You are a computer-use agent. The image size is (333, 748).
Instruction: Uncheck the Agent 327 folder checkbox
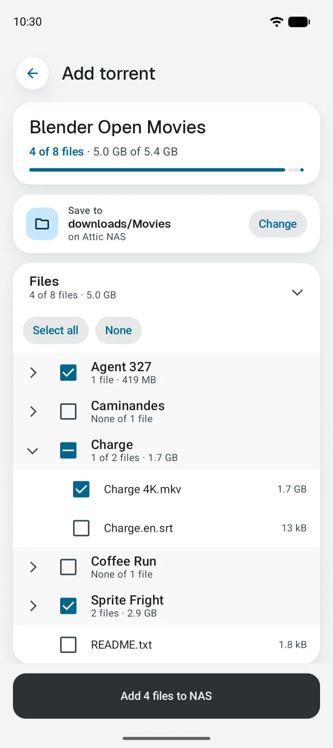coord(68,373)
